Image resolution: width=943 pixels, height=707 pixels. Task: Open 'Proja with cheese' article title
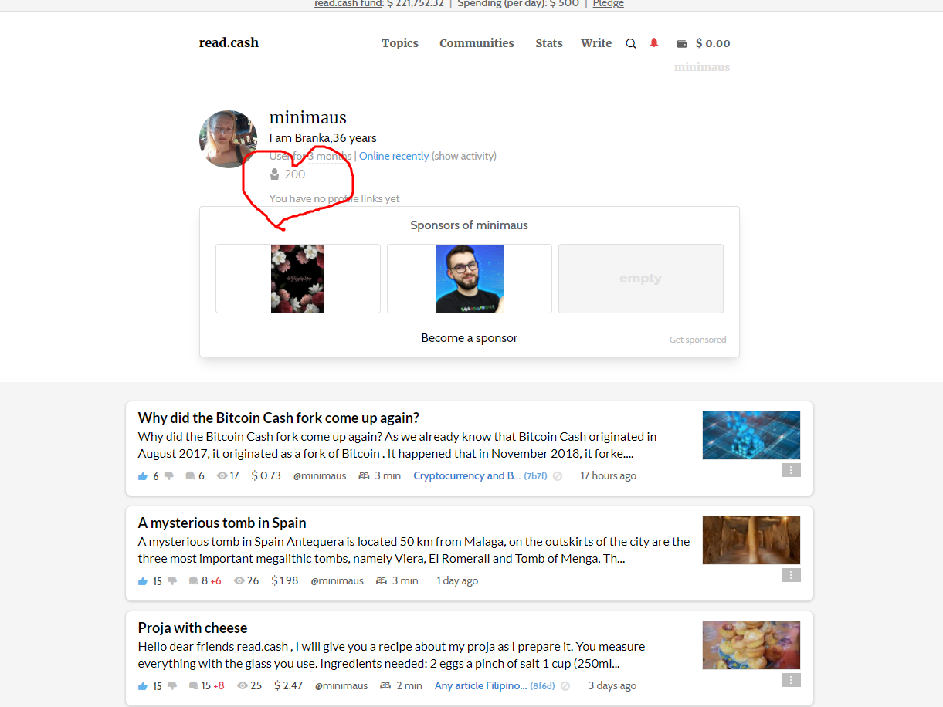(x=193, y=628)
